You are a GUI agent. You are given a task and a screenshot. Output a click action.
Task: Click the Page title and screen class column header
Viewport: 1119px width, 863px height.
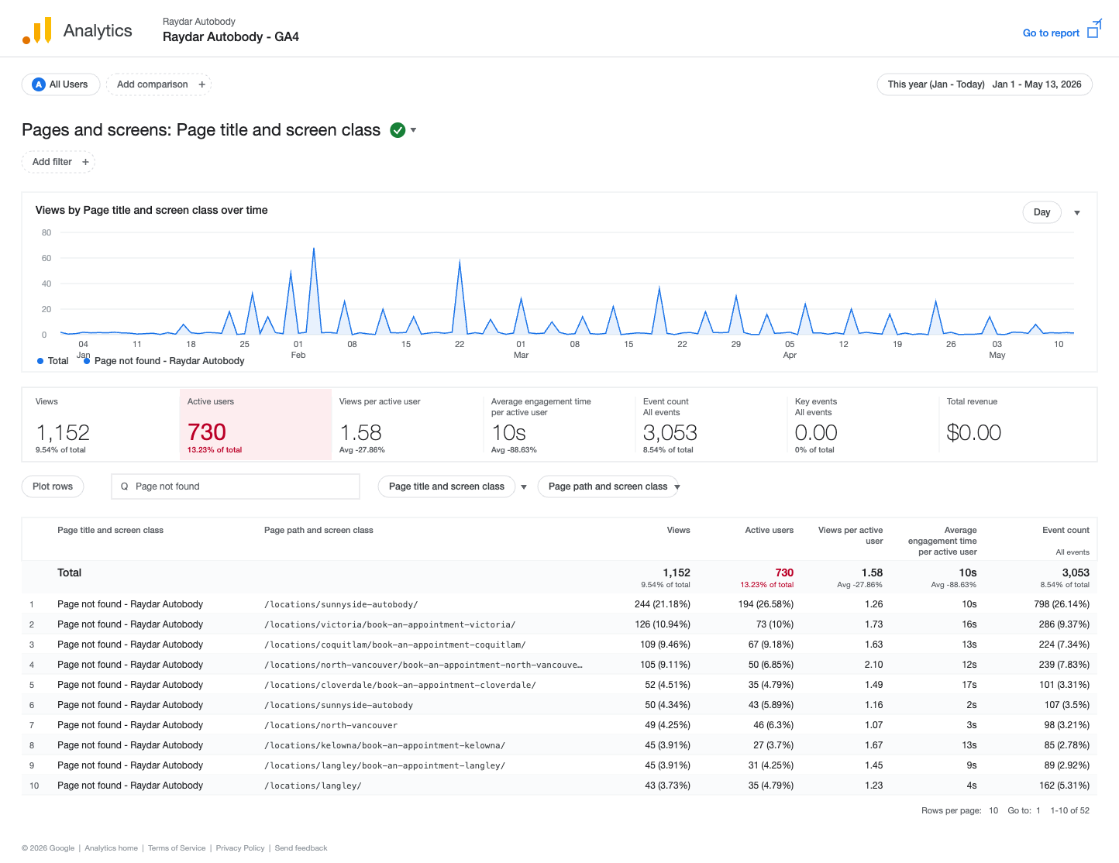coord(110,530)
